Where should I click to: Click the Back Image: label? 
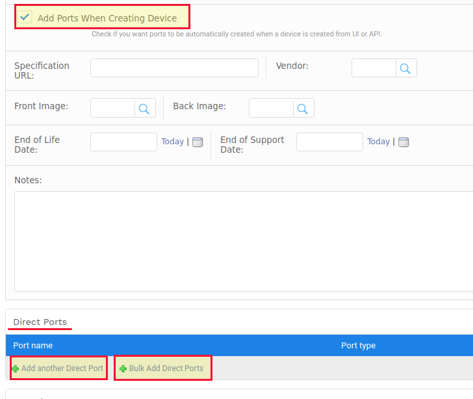[x=199, y=106]
